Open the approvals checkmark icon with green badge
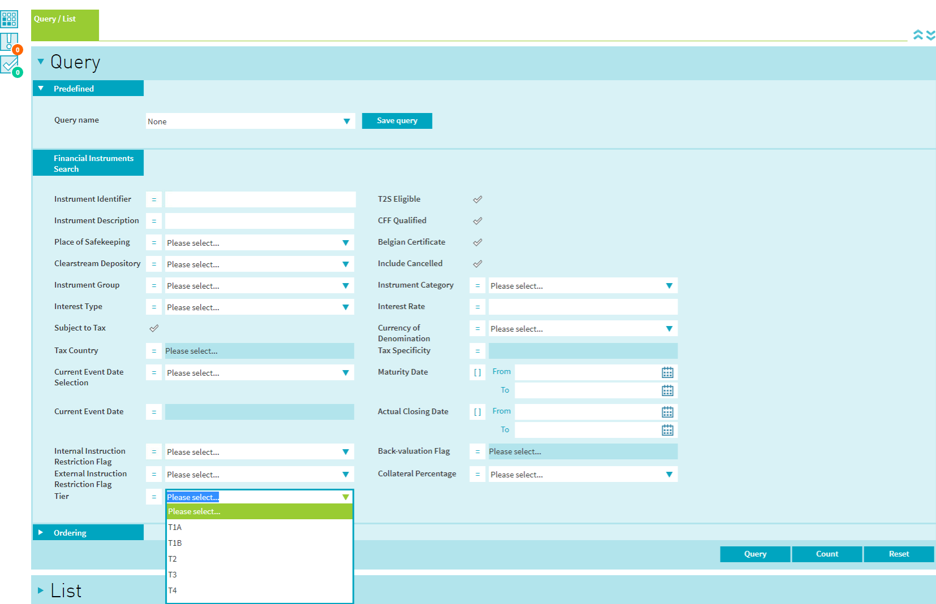The width and height of the screenshot is (936, 604). point(10,64)
